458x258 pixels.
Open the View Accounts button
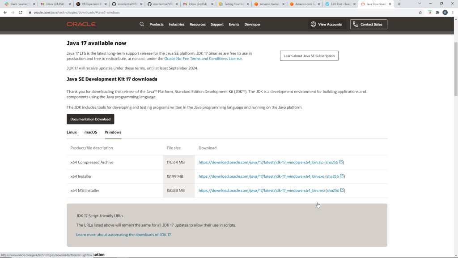(326, 24)
